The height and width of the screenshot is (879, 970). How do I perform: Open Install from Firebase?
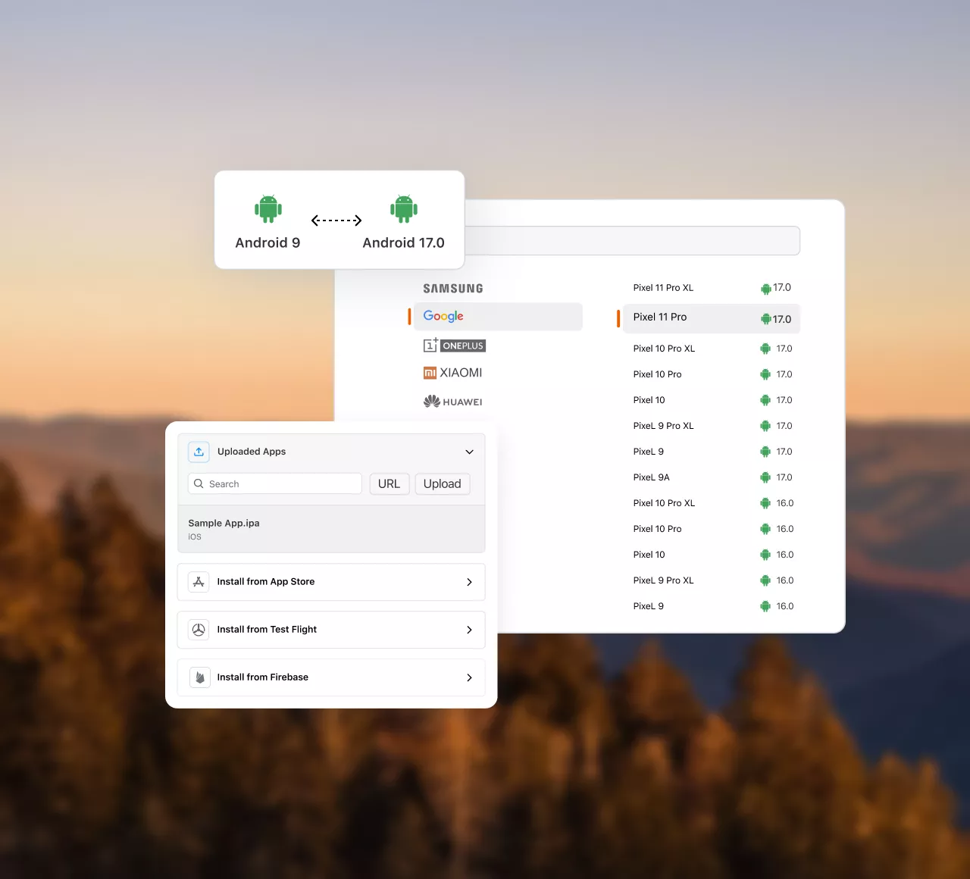coord(331,677)
